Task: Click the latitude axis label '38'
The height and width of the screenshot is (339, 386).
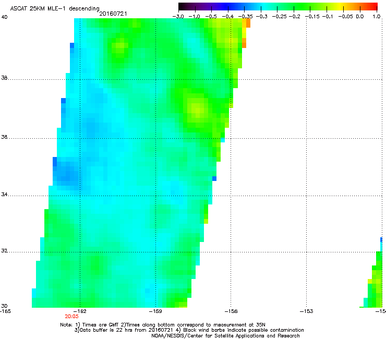Action: pyautogui.click(x=4, y=78)
